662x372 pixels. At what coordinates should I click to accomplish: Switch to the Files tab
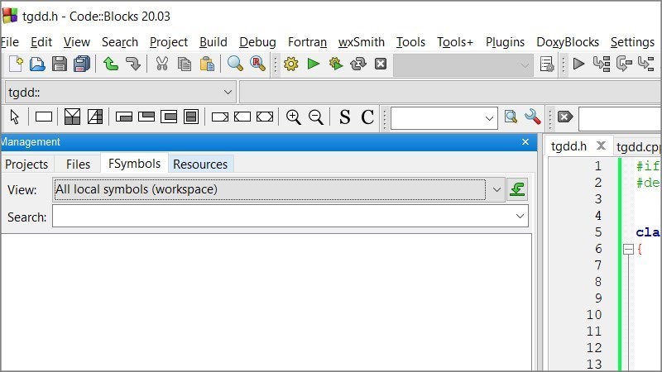[78, 164]
